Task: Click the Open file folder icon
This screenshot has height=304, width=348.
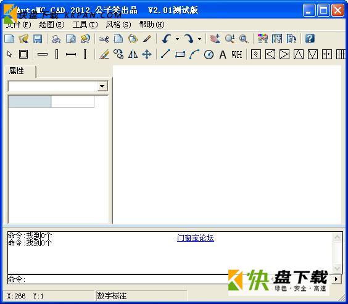Action: tap(23, 39)
